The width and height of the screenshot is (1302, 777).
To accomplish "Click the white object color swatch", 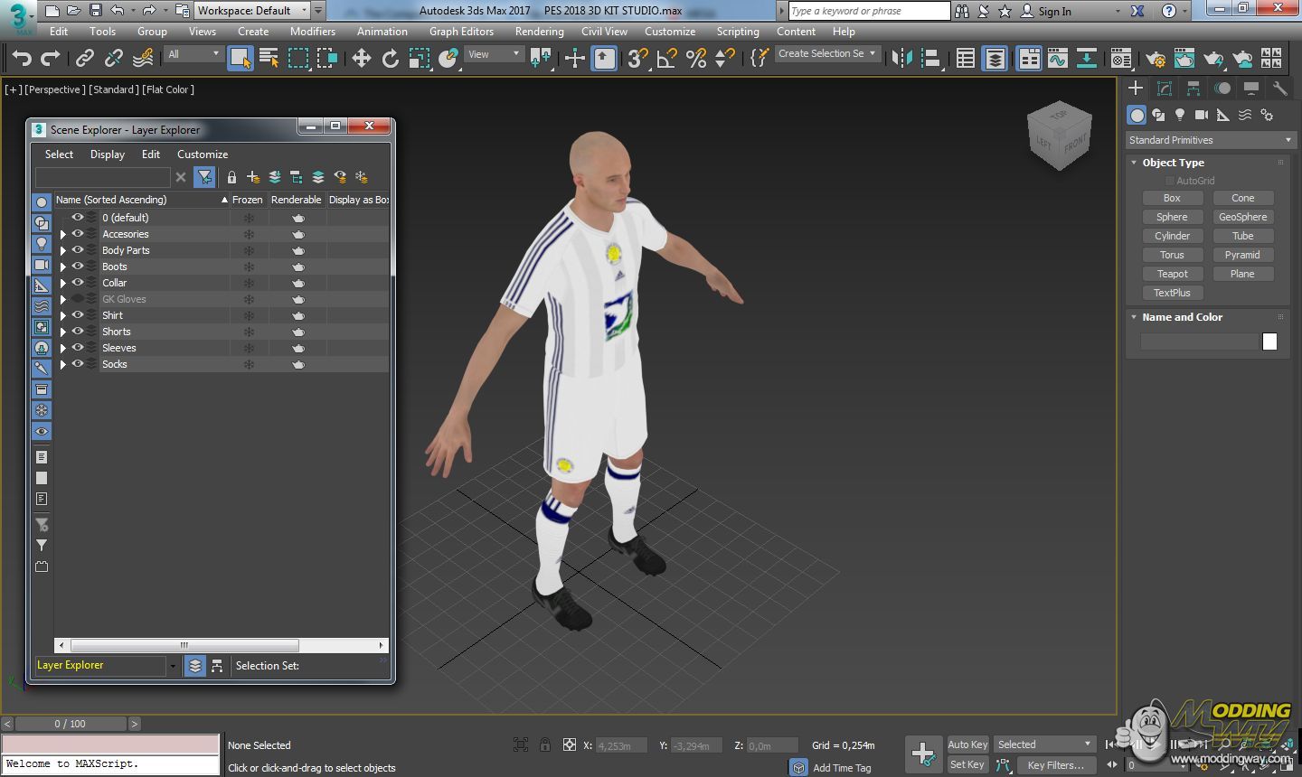I will point(1269,342).
